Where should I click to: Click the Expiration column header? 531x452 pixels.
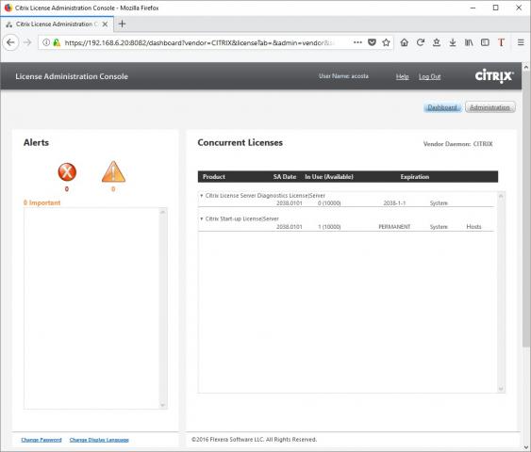coord(414,177)
